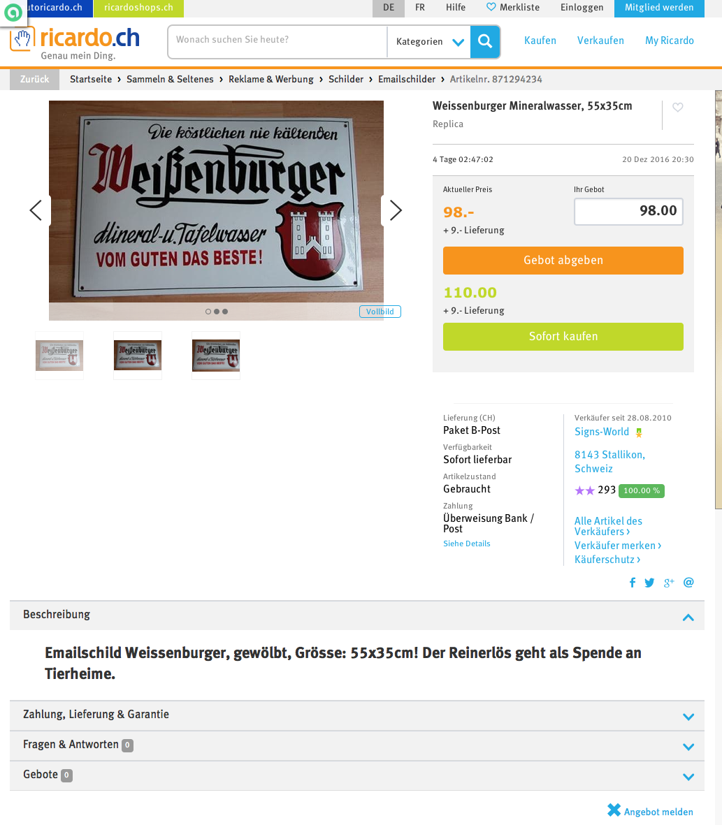Expand the Gebote section
This screenshot has width=722, height=825.
point(356,775)
